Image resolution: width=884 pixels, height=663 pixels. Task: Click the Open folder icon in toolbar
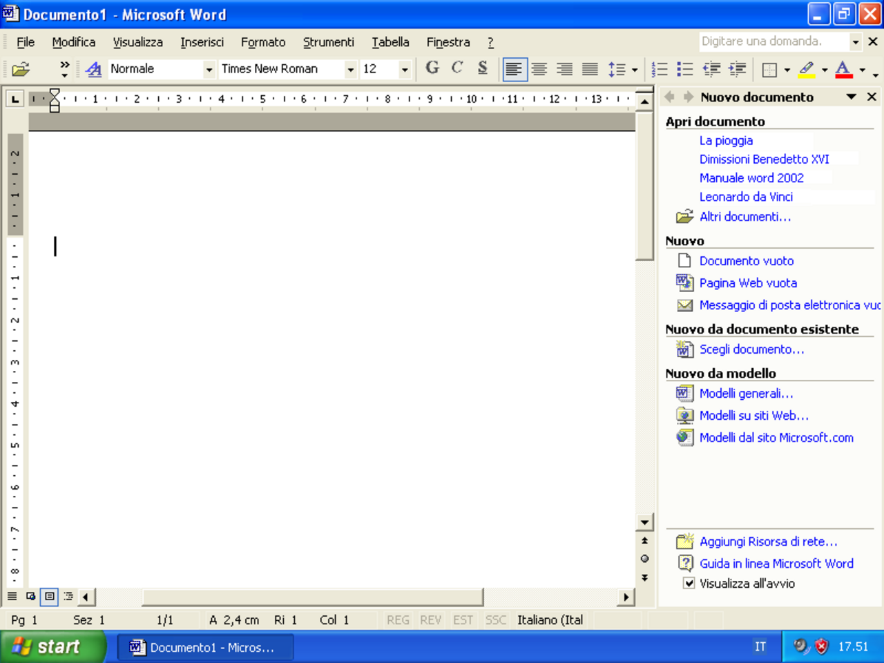pyautogui.click(x=21, y=69)
